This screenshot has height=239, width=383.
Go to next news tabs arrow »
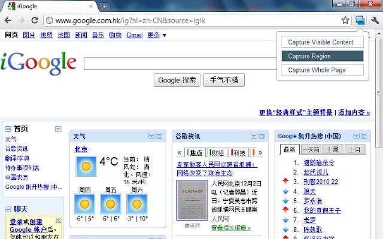click(260, 153)
